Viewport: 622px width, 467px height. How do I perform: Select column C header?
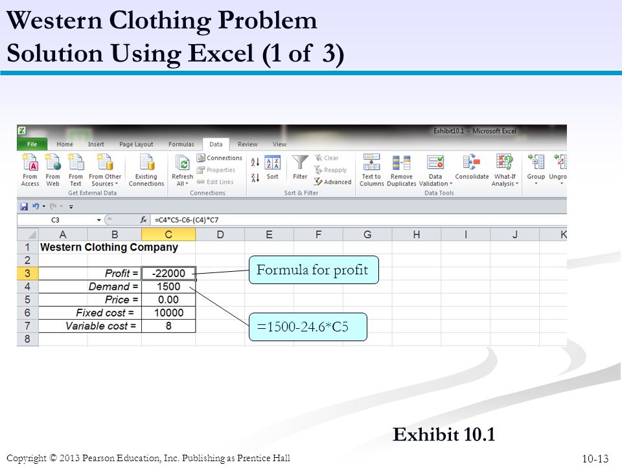[x=168, y=235]
